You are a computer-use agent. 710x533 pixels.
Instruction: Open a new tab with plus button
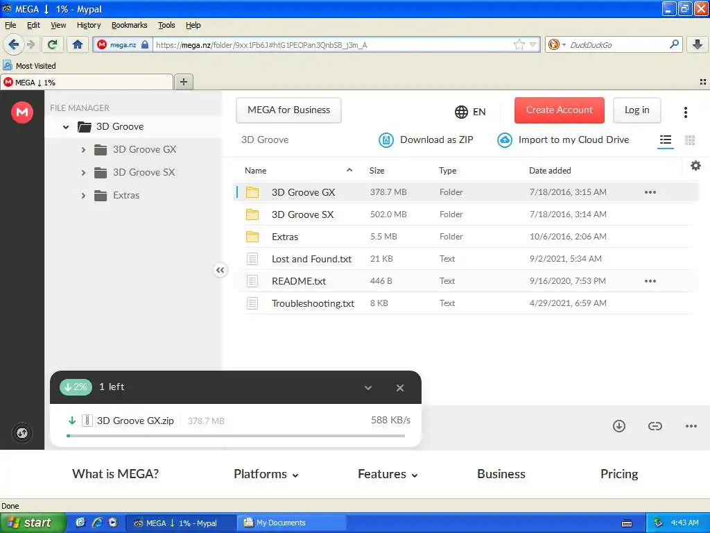[183, 82]
